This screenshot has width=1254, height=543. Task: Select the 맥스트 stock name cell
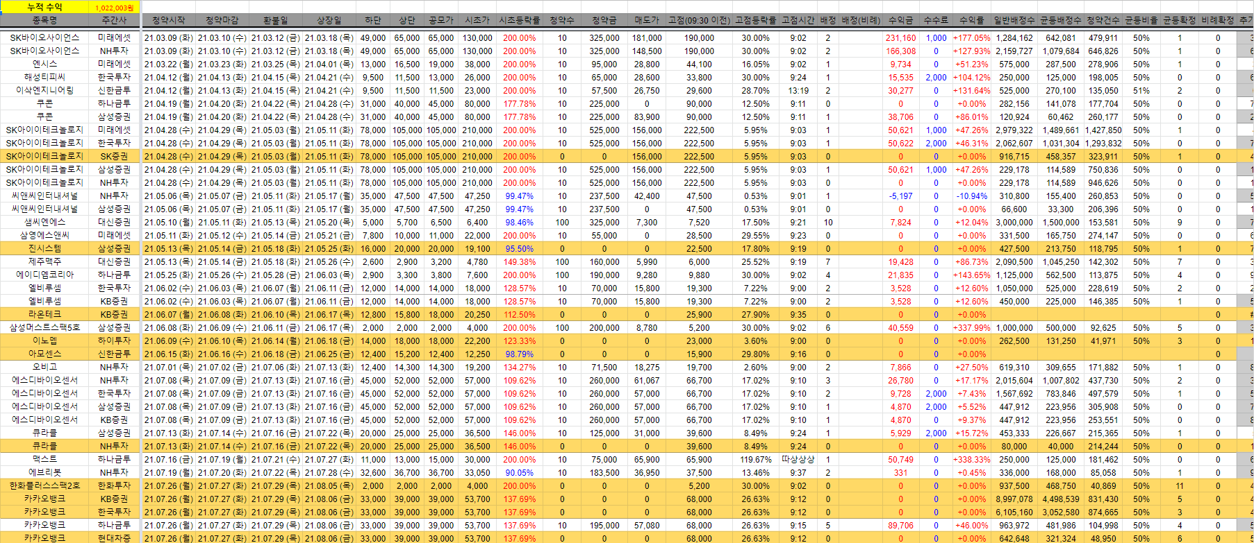[45, 459]
